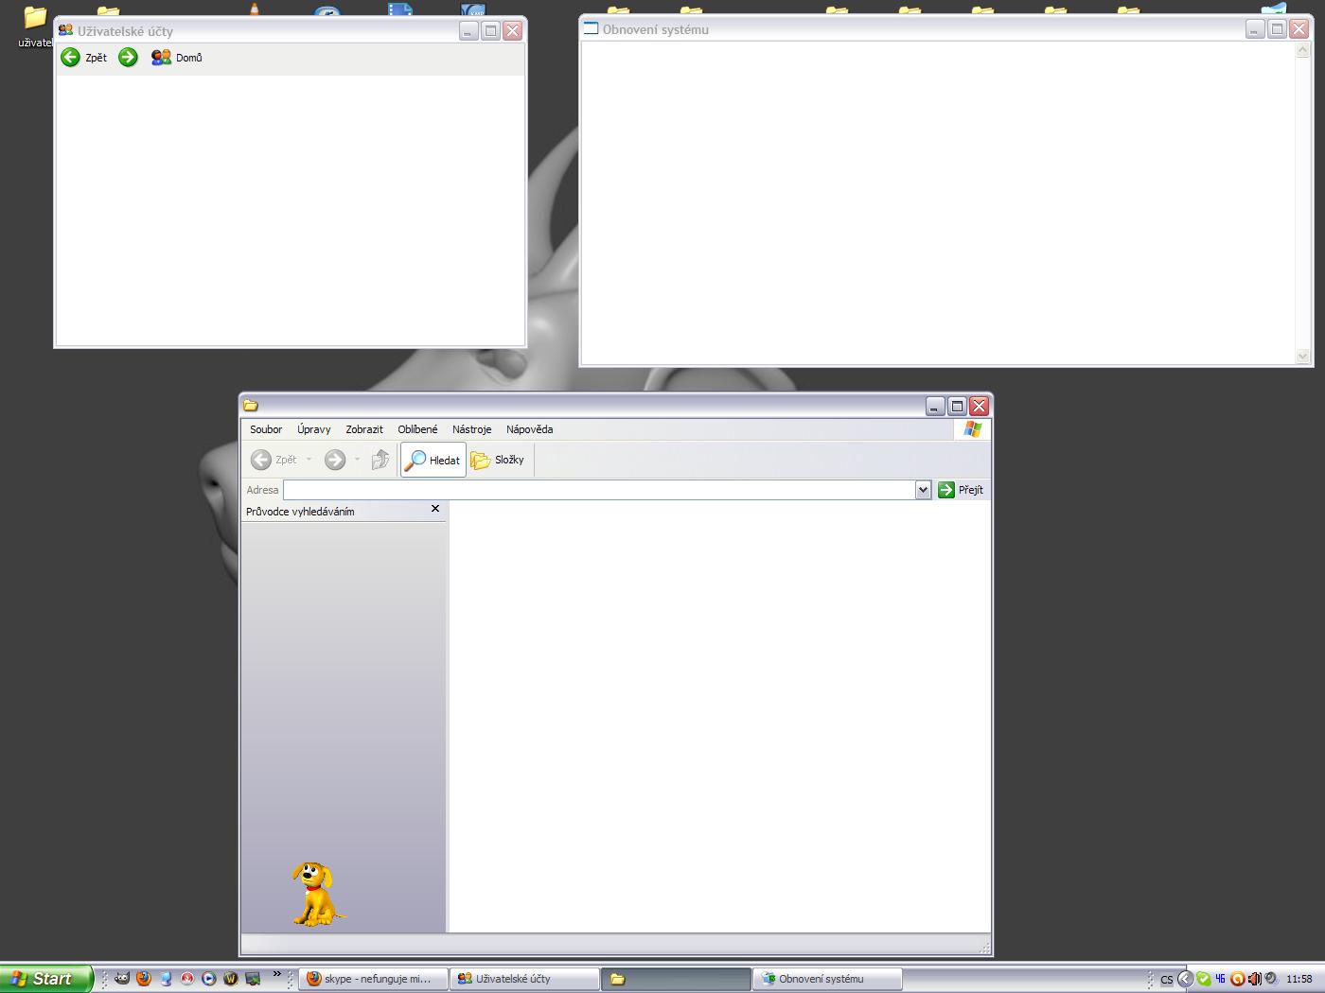Click the blue 46 tray icon
The height and width of the screenshot is (993, 1325).
tap(1220, 979)
